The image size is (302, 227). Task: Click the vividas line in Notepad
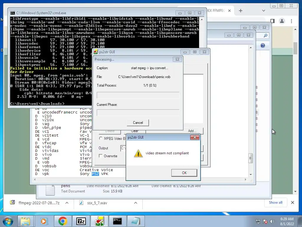tap(64, 150)
